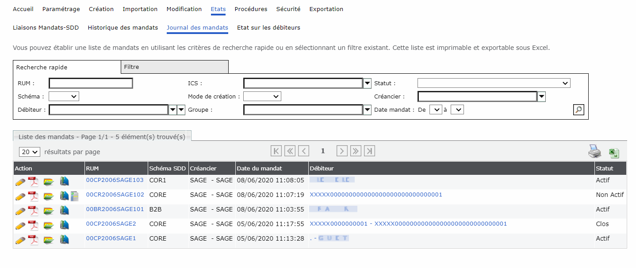Switch to the Filtre tab
Viewport: 636px width, 268px height.
pos(174,67)
